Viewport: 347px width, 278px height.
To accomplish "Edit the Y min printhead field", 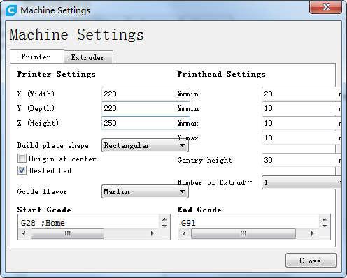I will [302, 108].
